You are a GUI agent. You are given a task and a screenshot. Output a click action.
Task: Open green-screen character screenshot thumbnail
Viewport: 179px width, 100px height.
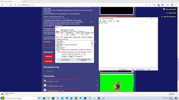coord(117,83)
